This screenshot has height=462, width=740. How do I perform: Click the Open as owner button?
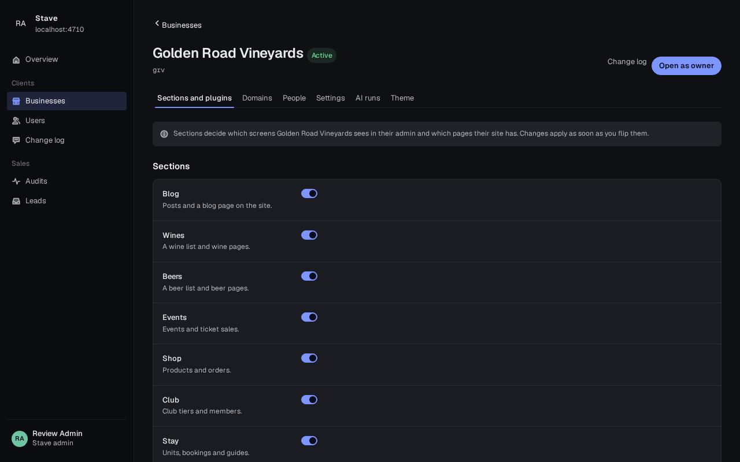686,66
